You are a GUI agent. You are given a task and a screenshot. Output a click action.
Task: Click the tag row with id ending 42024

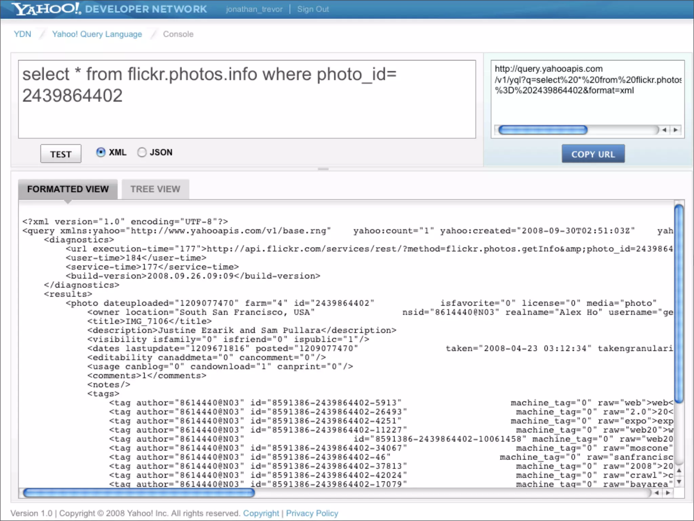point(391,475)
